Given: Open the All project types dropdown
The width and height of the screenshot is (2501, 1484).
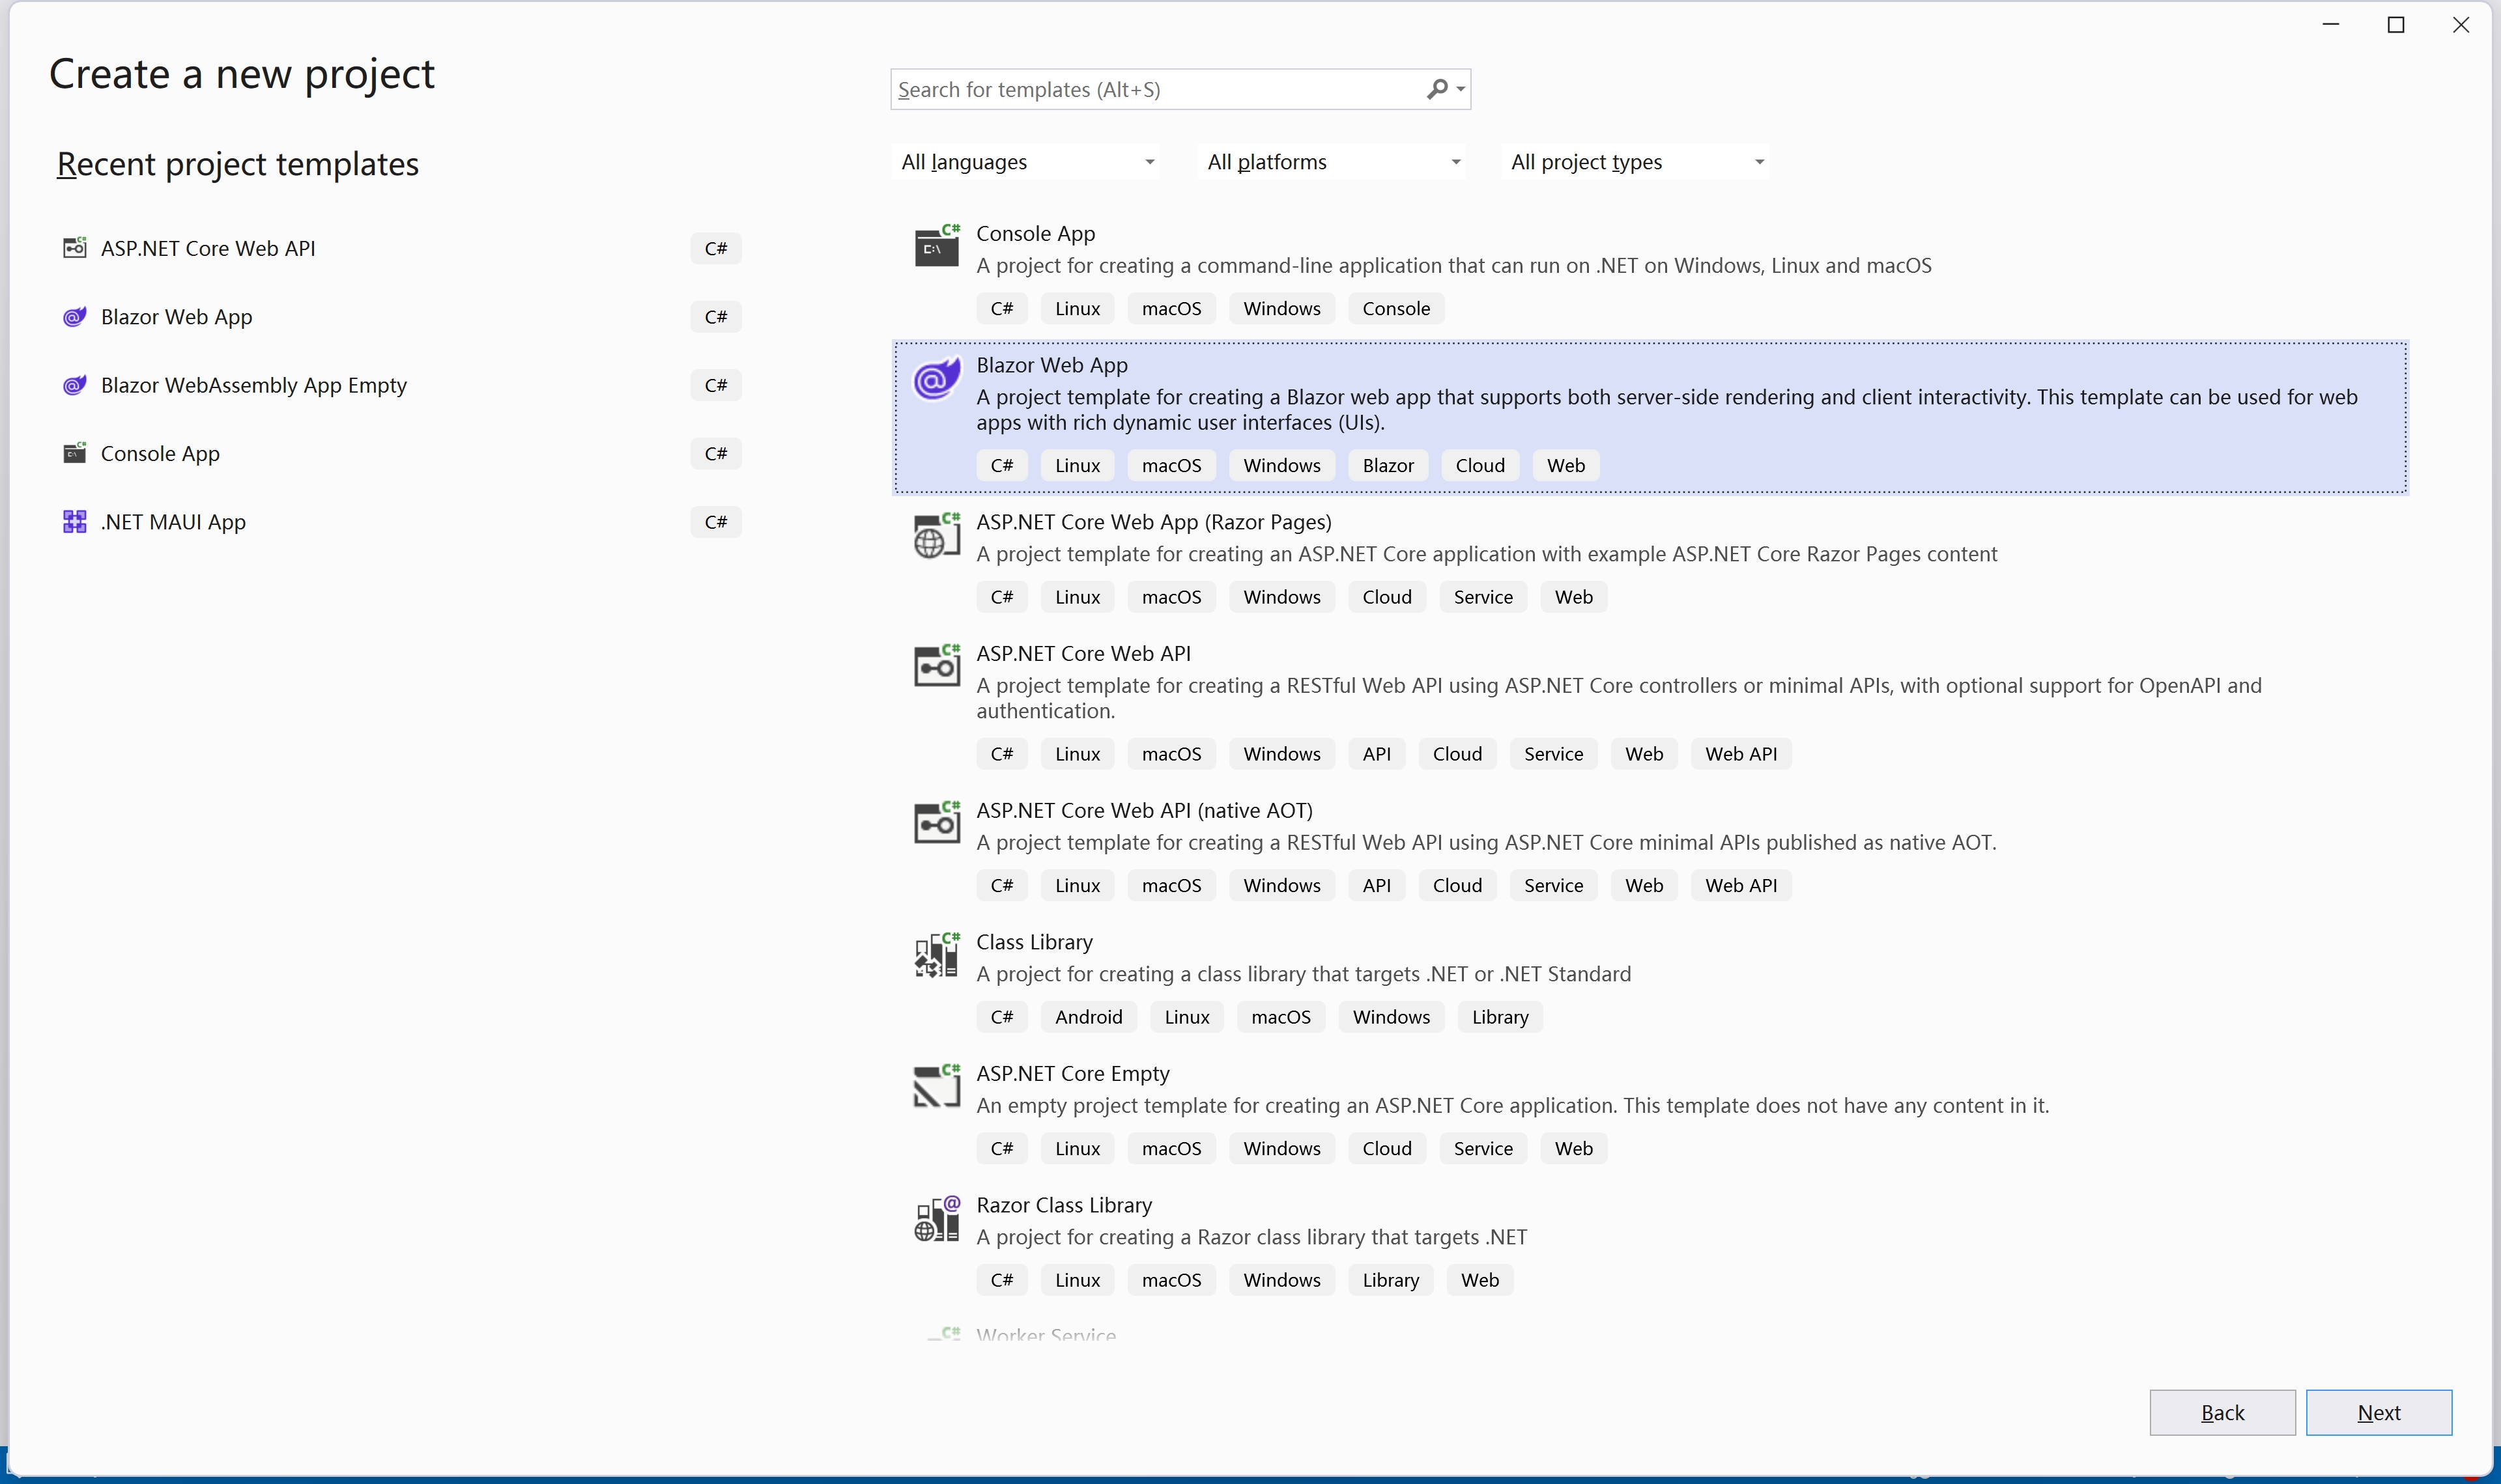Looking at the screenshot, I should pos(1635,162).
